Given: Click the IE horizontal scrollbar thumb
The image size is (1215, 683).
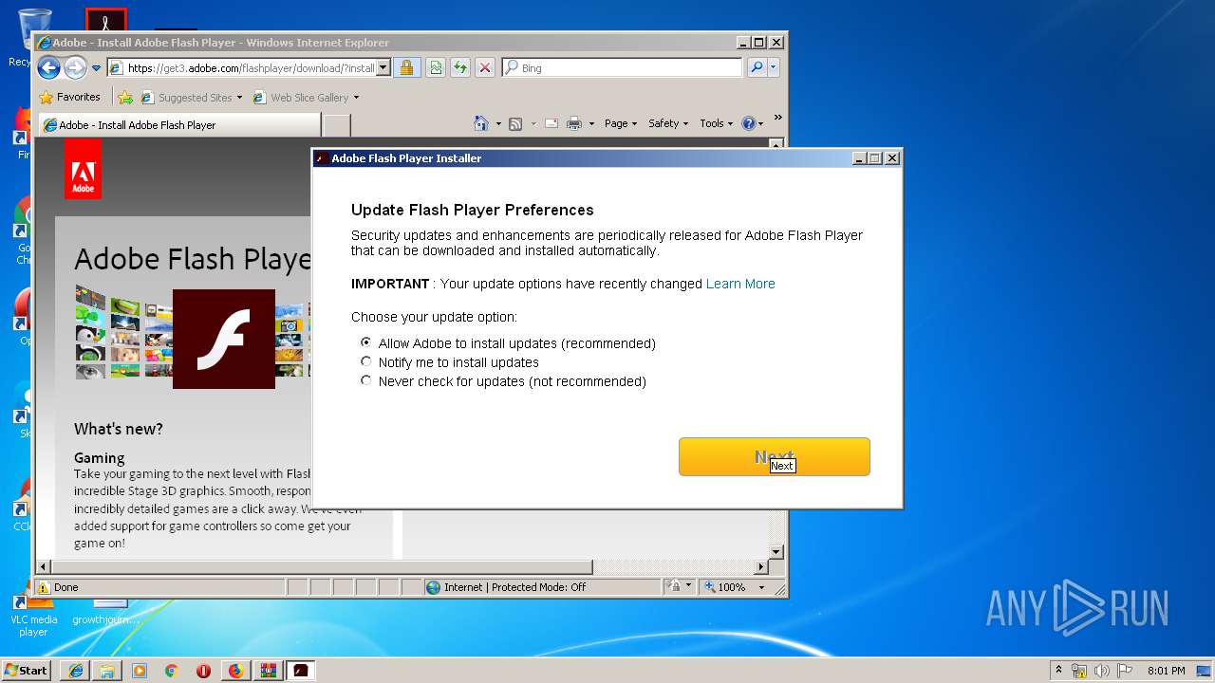Looking at the screenshot, I should tap(321, 567).
